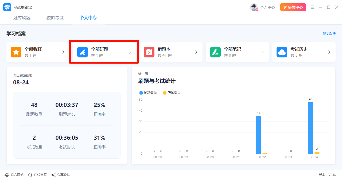
Task: Expand the 错题本 card chevron
Action: coord(196,52)
